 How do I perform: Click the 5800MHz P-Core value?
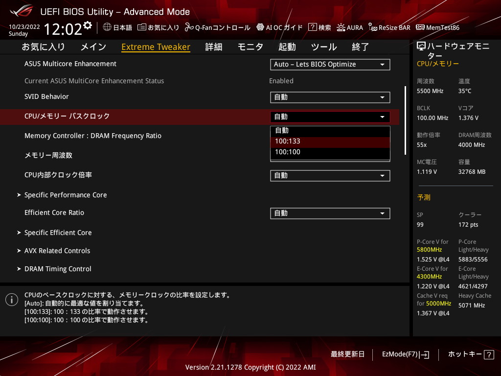pos(429,250)
